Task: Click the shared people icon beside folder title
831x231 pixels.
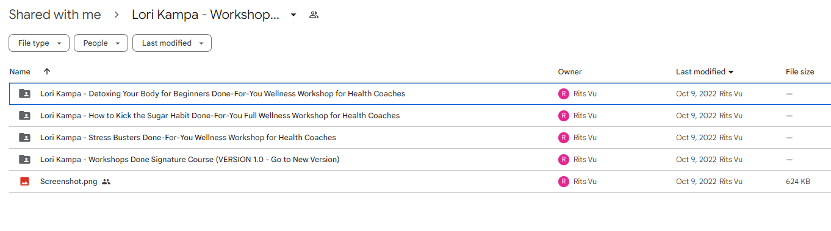Action: click(x=314, y=15)
